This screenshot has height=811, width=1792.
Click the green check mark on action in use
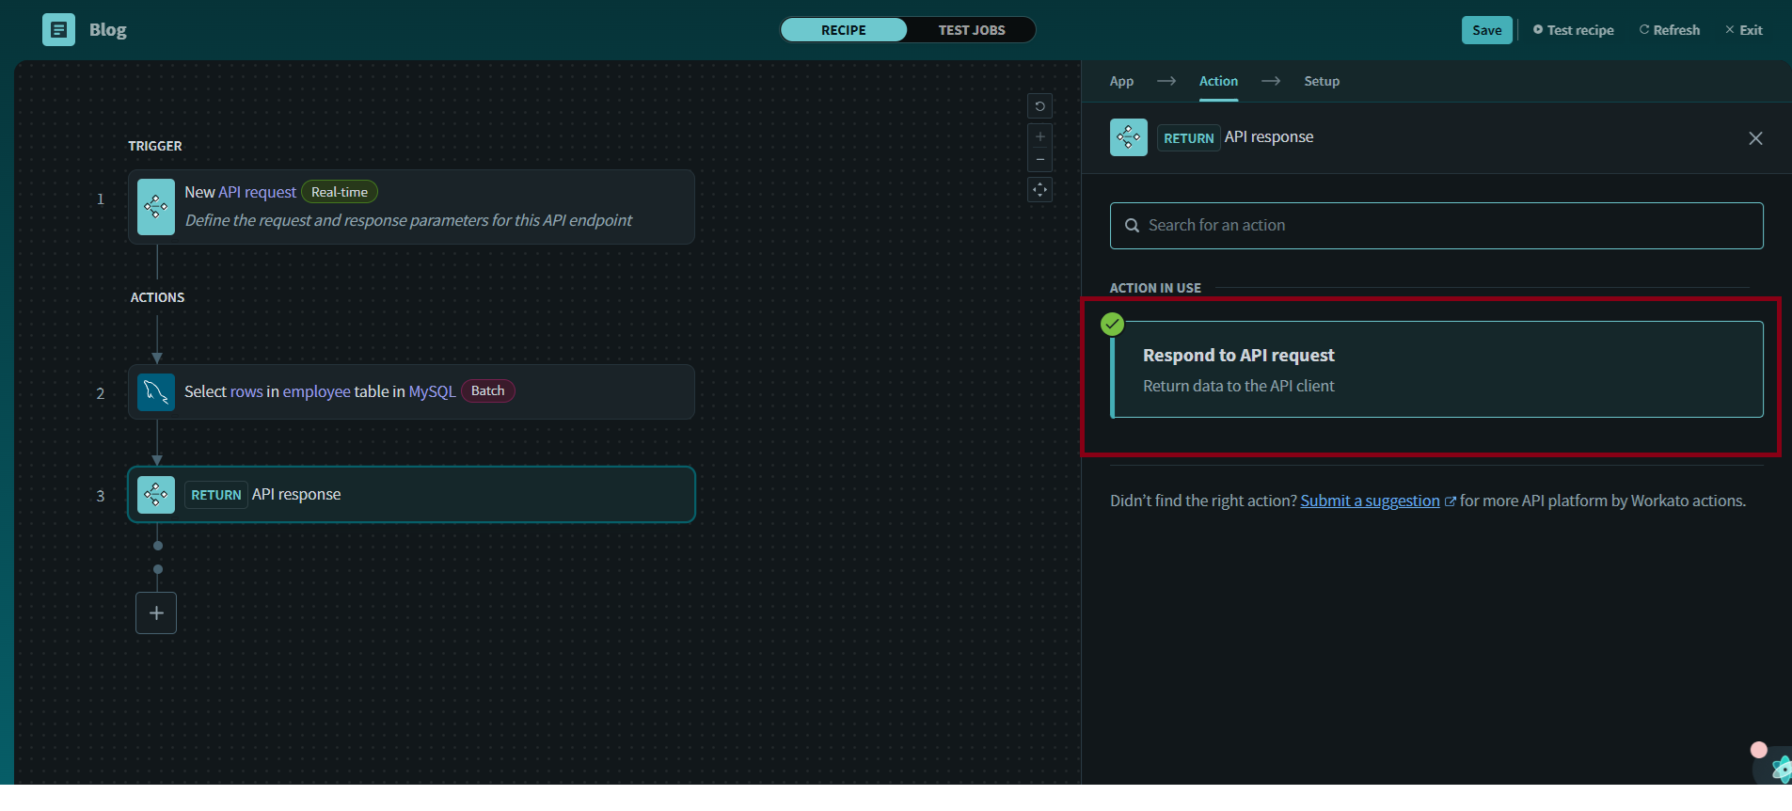pos(1112,325)
